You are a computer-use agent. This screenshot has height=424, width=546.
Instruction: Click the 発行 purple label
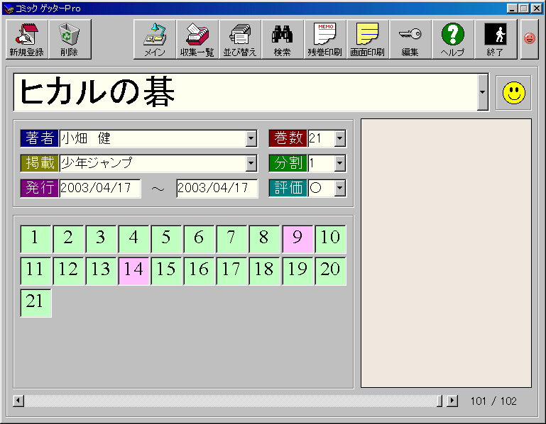(x=40, y=188)
